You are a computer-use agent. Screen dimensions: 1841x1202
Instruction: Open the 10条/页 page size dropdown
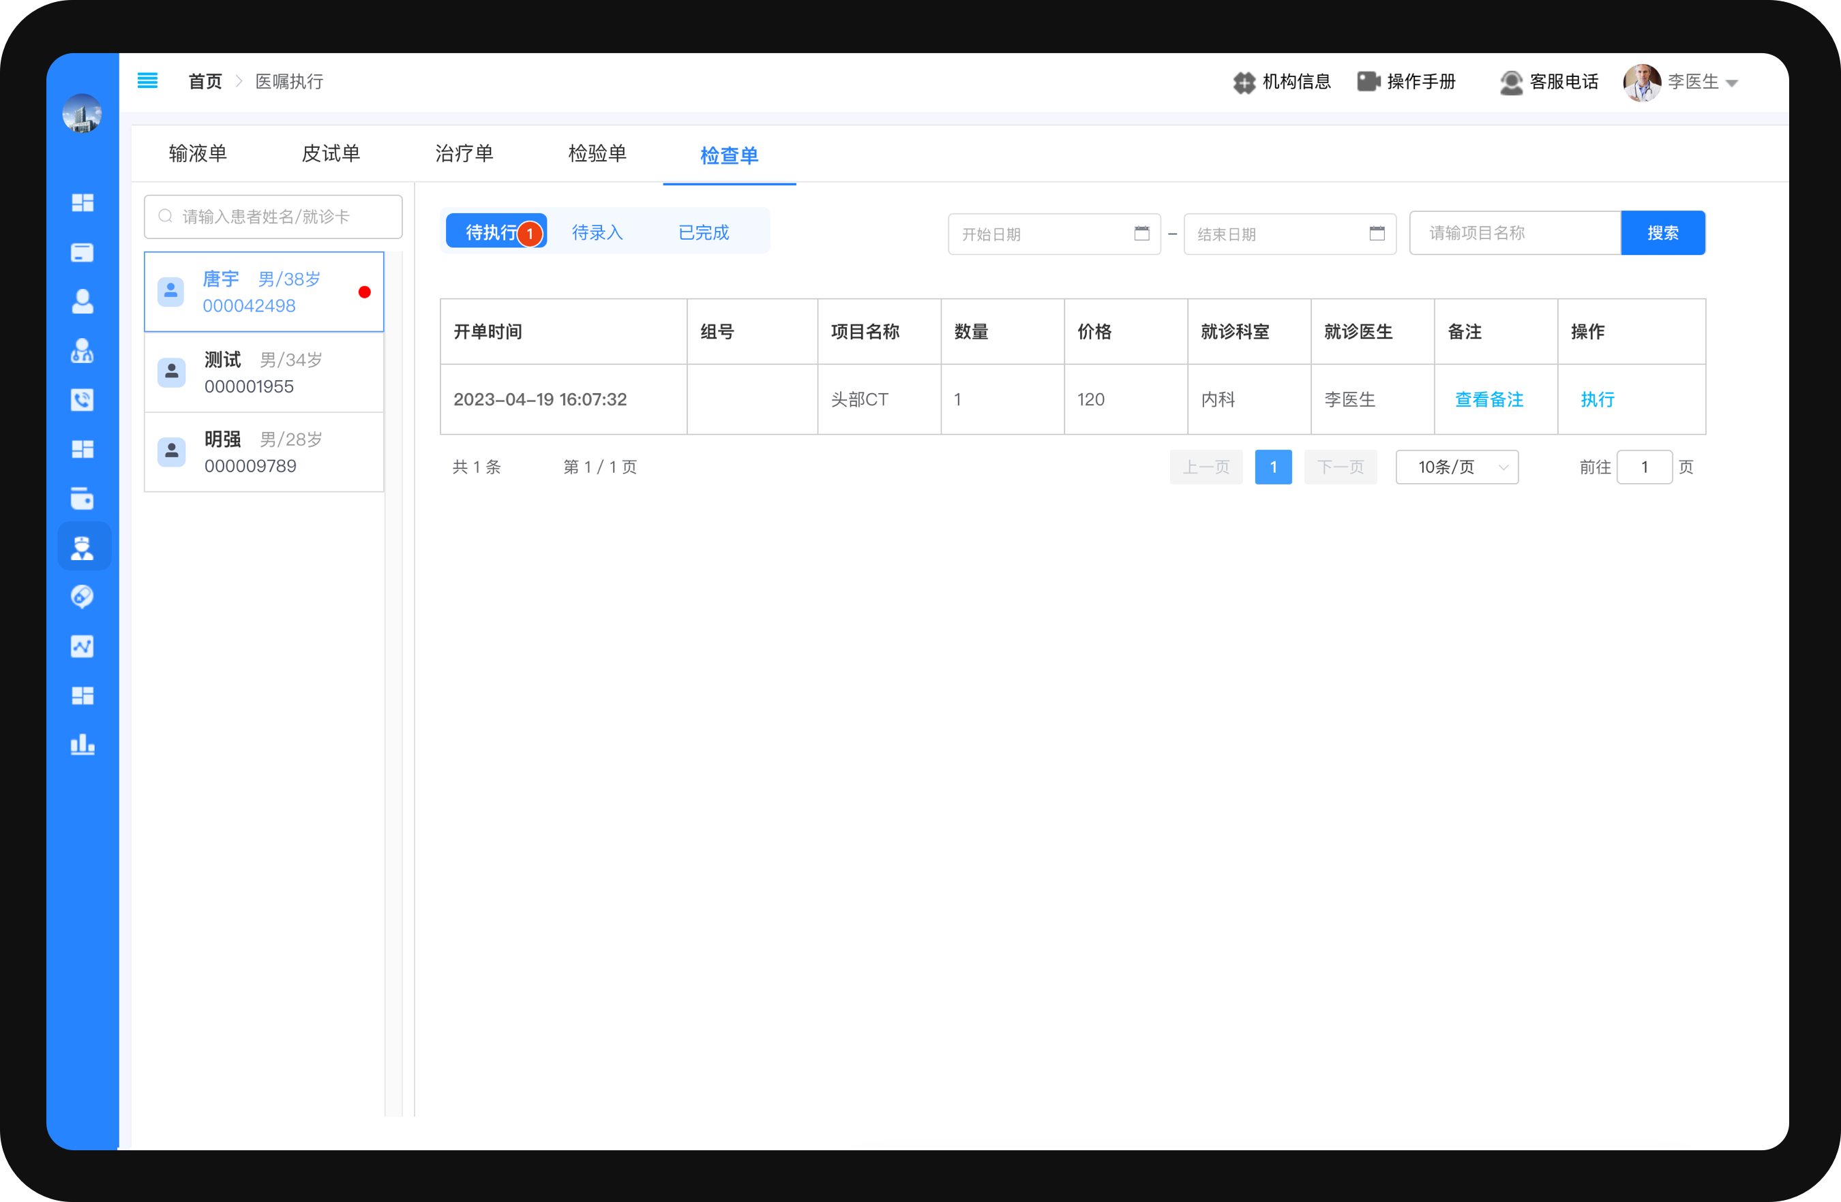1456,467
